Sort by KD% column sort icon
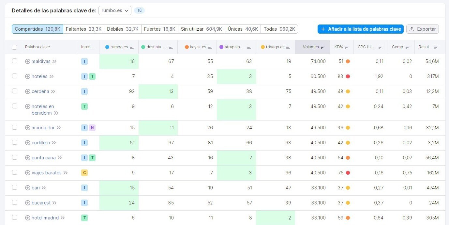The height and width of the screenshot is (225, 449). tap(347, 47)
